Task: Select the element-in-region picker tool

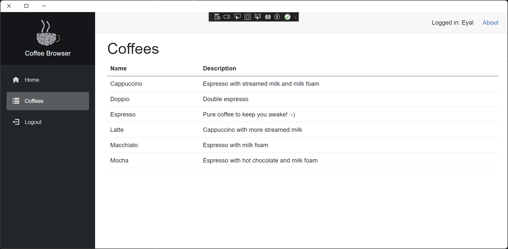Action: pyautogui.click(x=258, y=17)
